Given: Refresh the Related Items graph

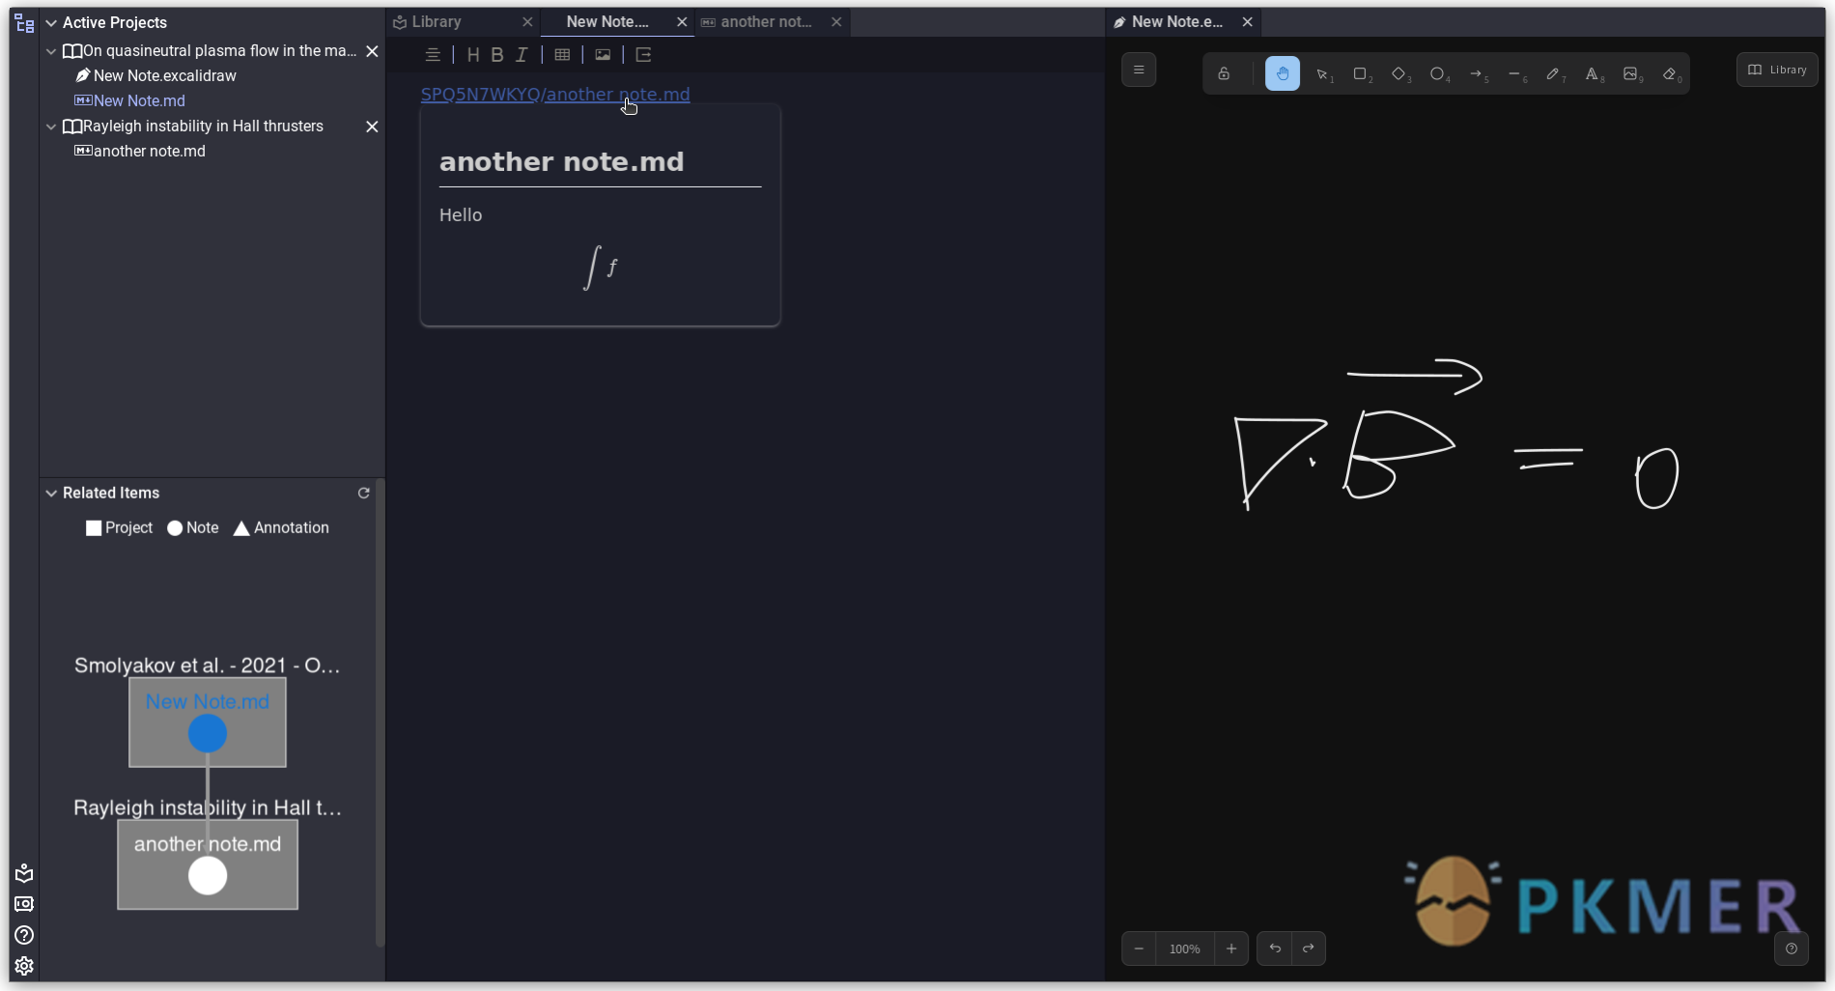Looking at the screenshot, I should 364,494.
